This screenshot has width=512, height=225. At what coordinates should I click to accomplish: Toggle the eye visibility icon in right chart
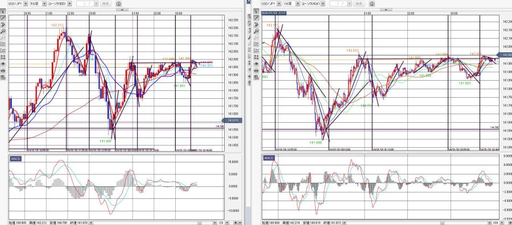[257, 64]
